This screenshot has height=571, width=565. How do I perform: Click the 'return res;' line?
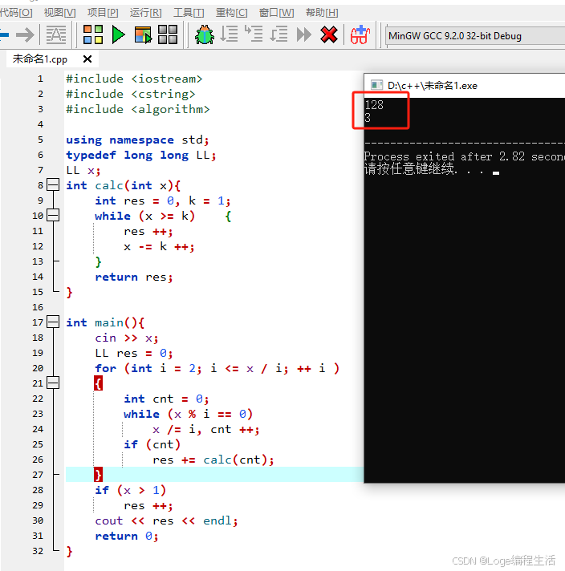coord(134,277)
